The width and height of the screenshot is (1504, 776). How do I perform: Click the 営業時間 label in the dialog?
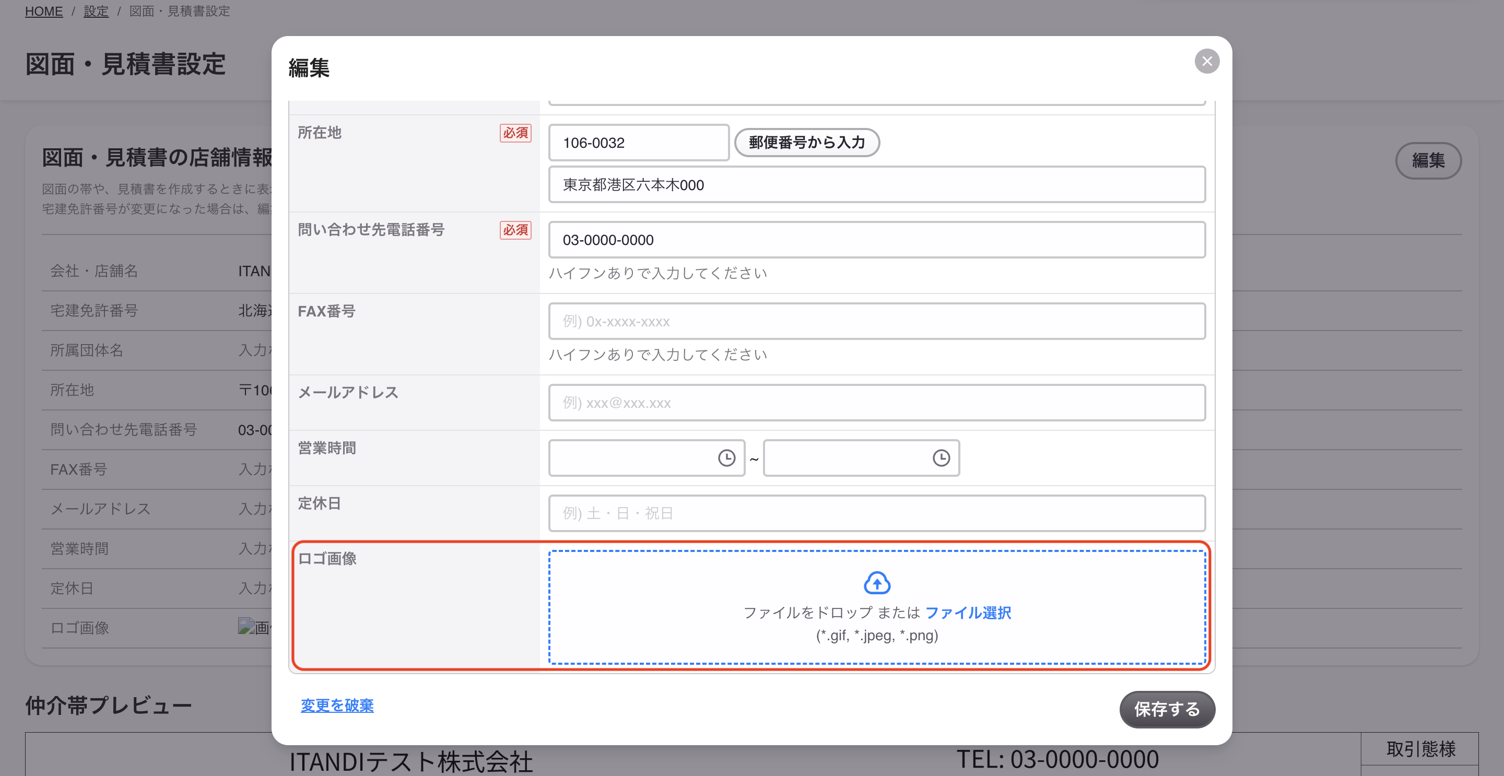[327, 448]
